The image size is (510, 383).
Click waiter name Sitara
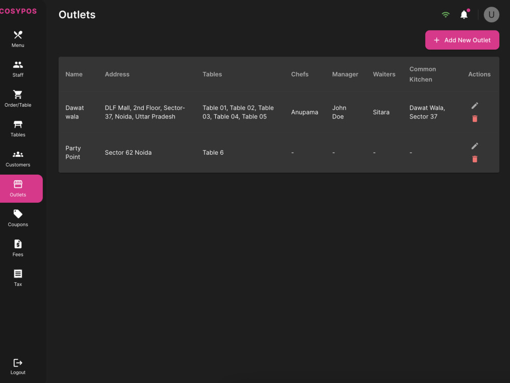pyautogui.click(x=381, y=112)
